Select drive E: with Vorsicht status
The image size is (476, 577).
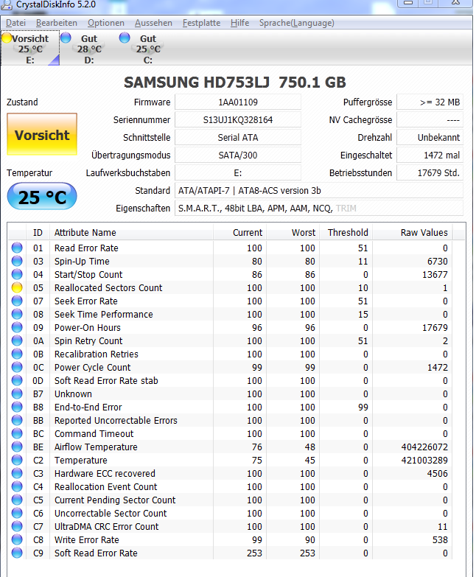29,49
